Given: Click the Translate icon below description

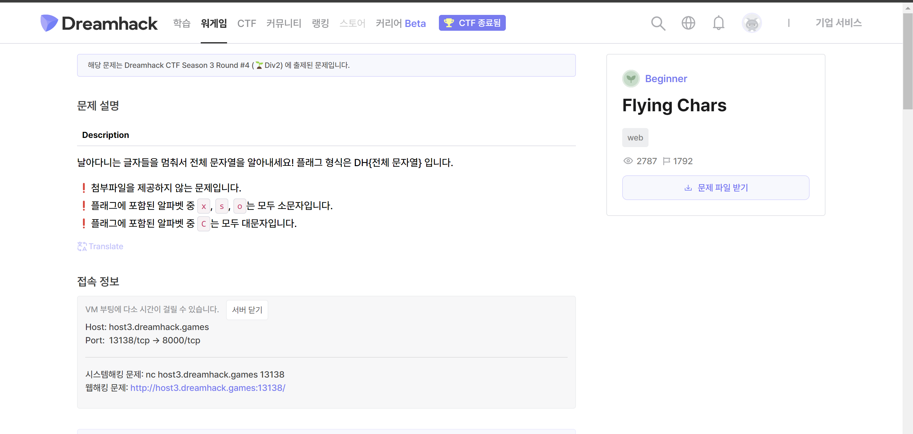Looking at the screenshot, I should click(x=82, y=246).
